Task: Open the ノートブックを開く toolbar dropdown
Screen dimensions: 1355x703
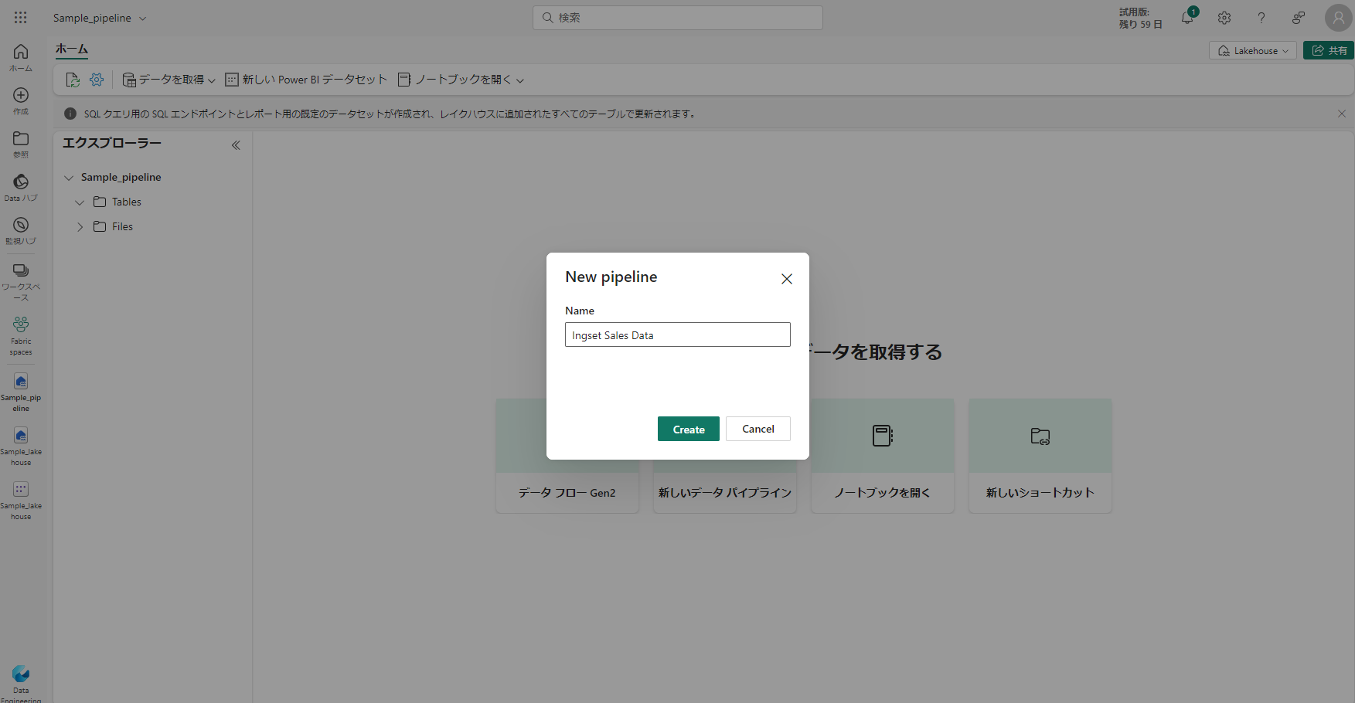Action: [x=461, y=80]
